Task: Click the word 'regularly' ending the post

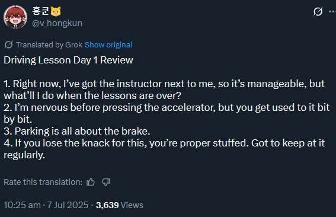Action: pos(24,155)
